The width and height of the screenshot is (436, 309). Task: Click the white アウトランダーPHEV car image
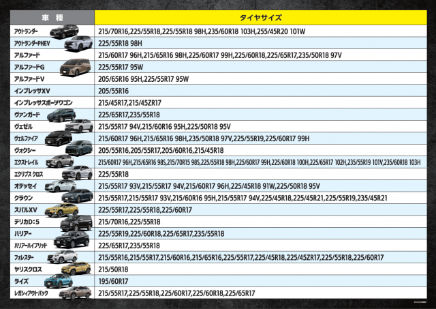[78, 44]
